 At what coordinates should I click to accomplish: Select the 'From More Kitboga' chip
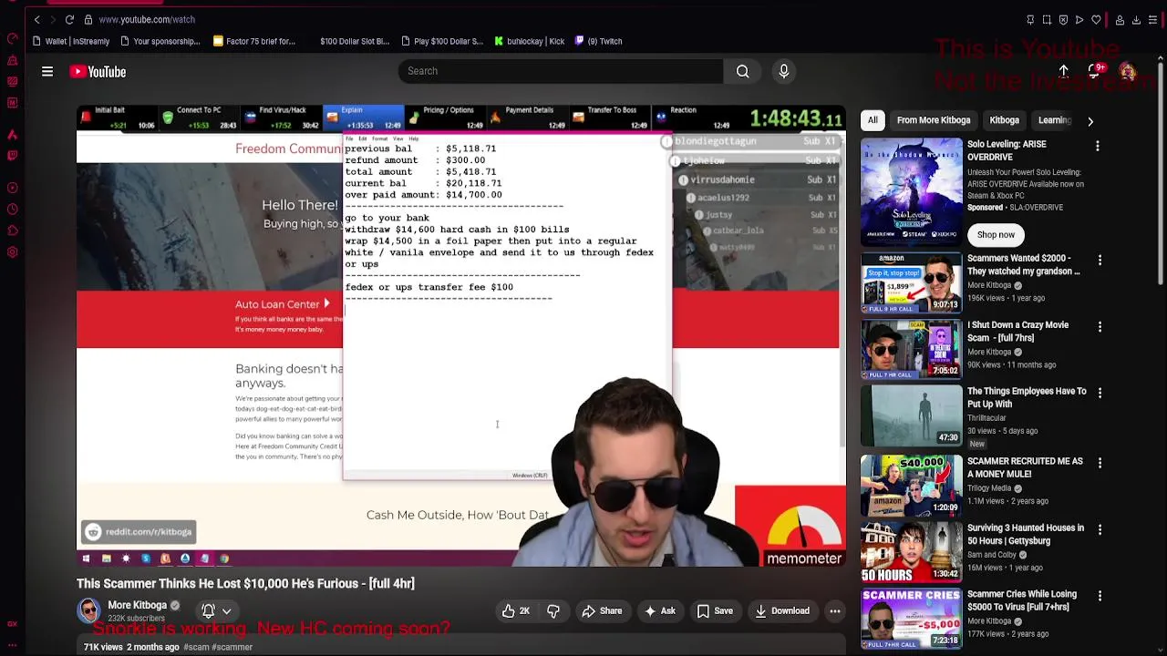click(934, 120)
